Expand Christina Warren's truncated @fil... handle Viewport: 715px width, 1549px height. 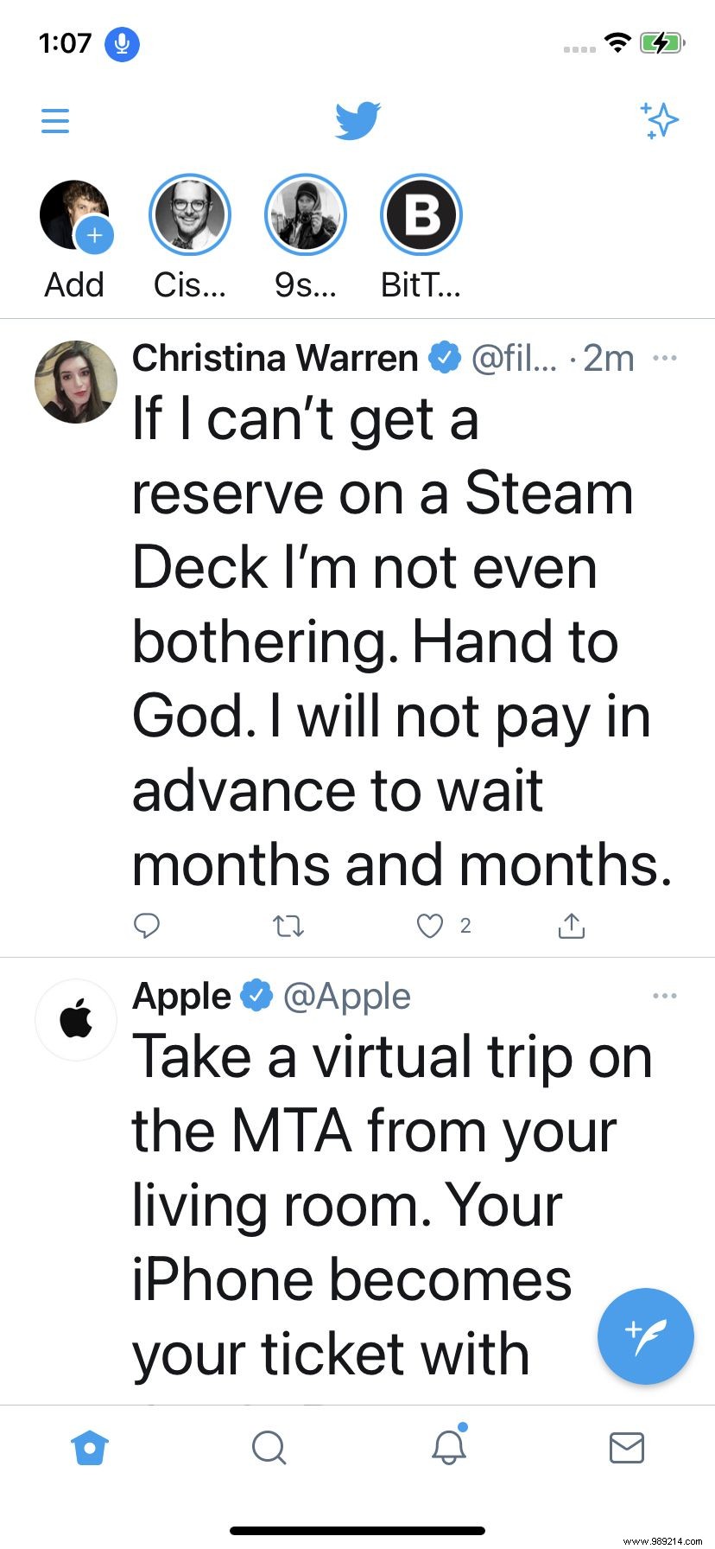pyautogui.click(x=513, y=358)
